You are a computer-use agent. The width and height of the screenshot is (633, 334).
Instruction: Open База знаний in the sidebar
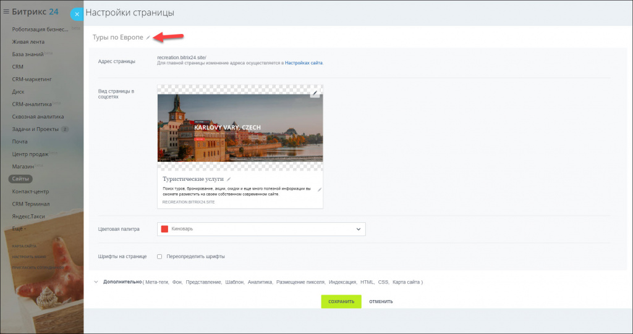[x=28, y=54]
